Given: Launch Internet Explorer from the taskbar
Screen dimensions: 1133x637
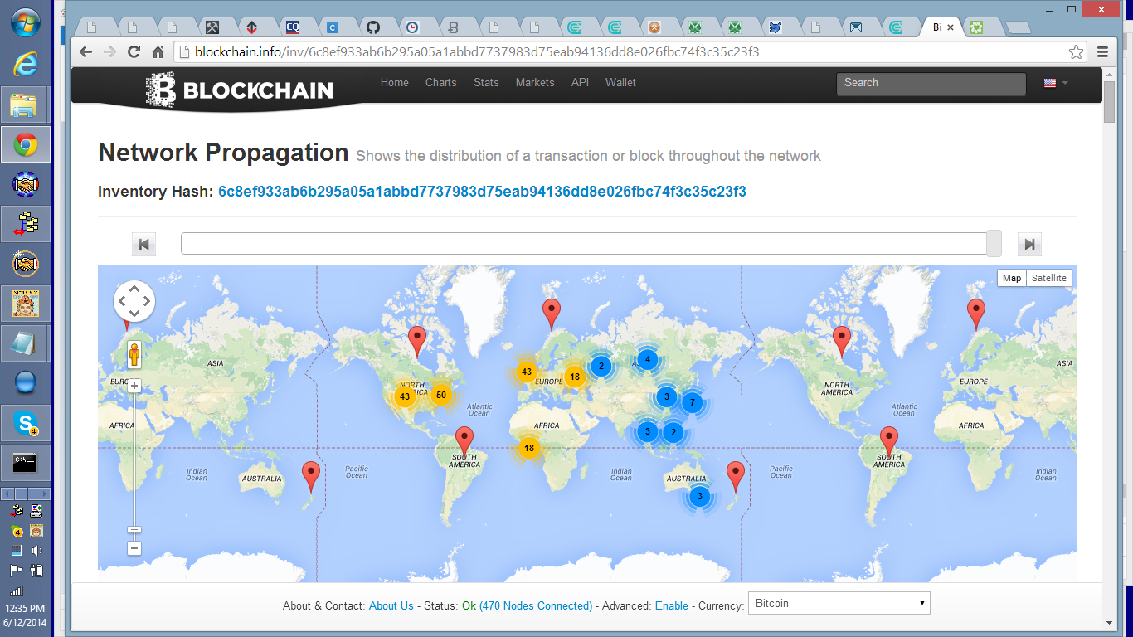Looking at the screenshot, I should (x=26, y=63).
